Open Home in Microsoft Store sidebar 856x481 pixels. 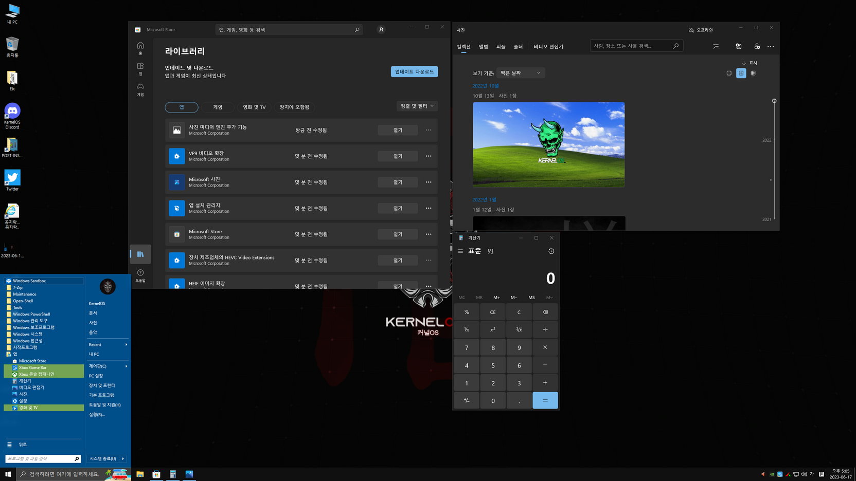click(x=140, y=48)
